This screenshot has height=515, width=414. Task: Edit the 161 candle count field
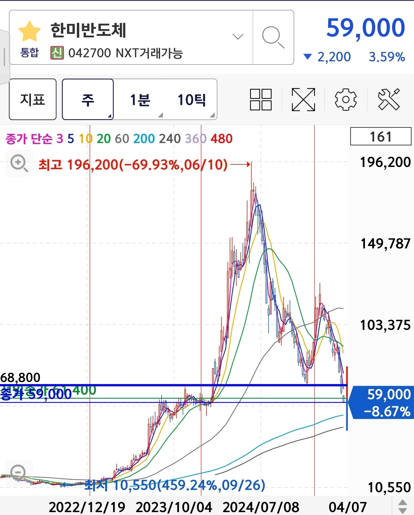click(381, 136)
